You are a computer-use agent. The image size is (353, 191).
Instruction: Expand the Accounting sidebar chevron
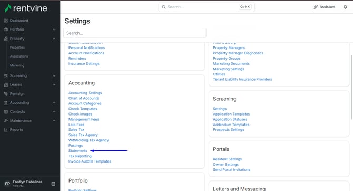(54, 103)
